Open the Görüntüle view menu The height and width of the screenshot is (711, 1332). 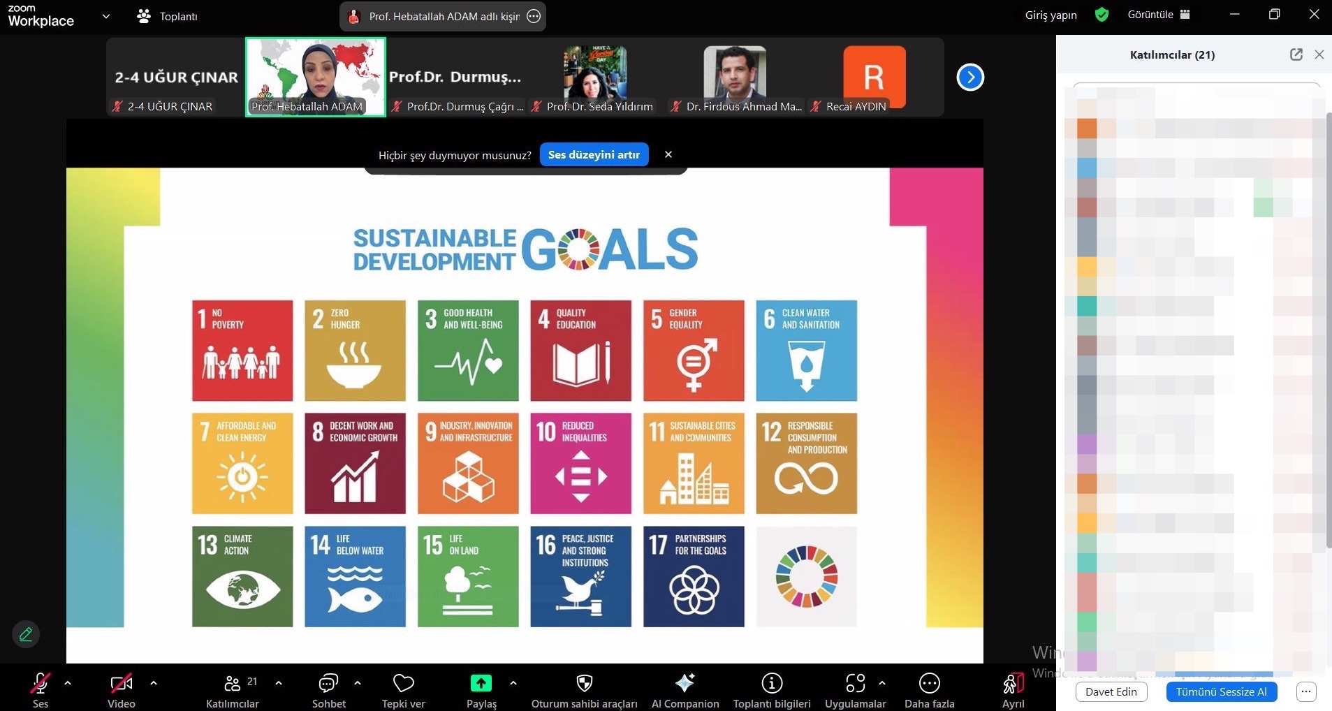(x=1159, y=14)
